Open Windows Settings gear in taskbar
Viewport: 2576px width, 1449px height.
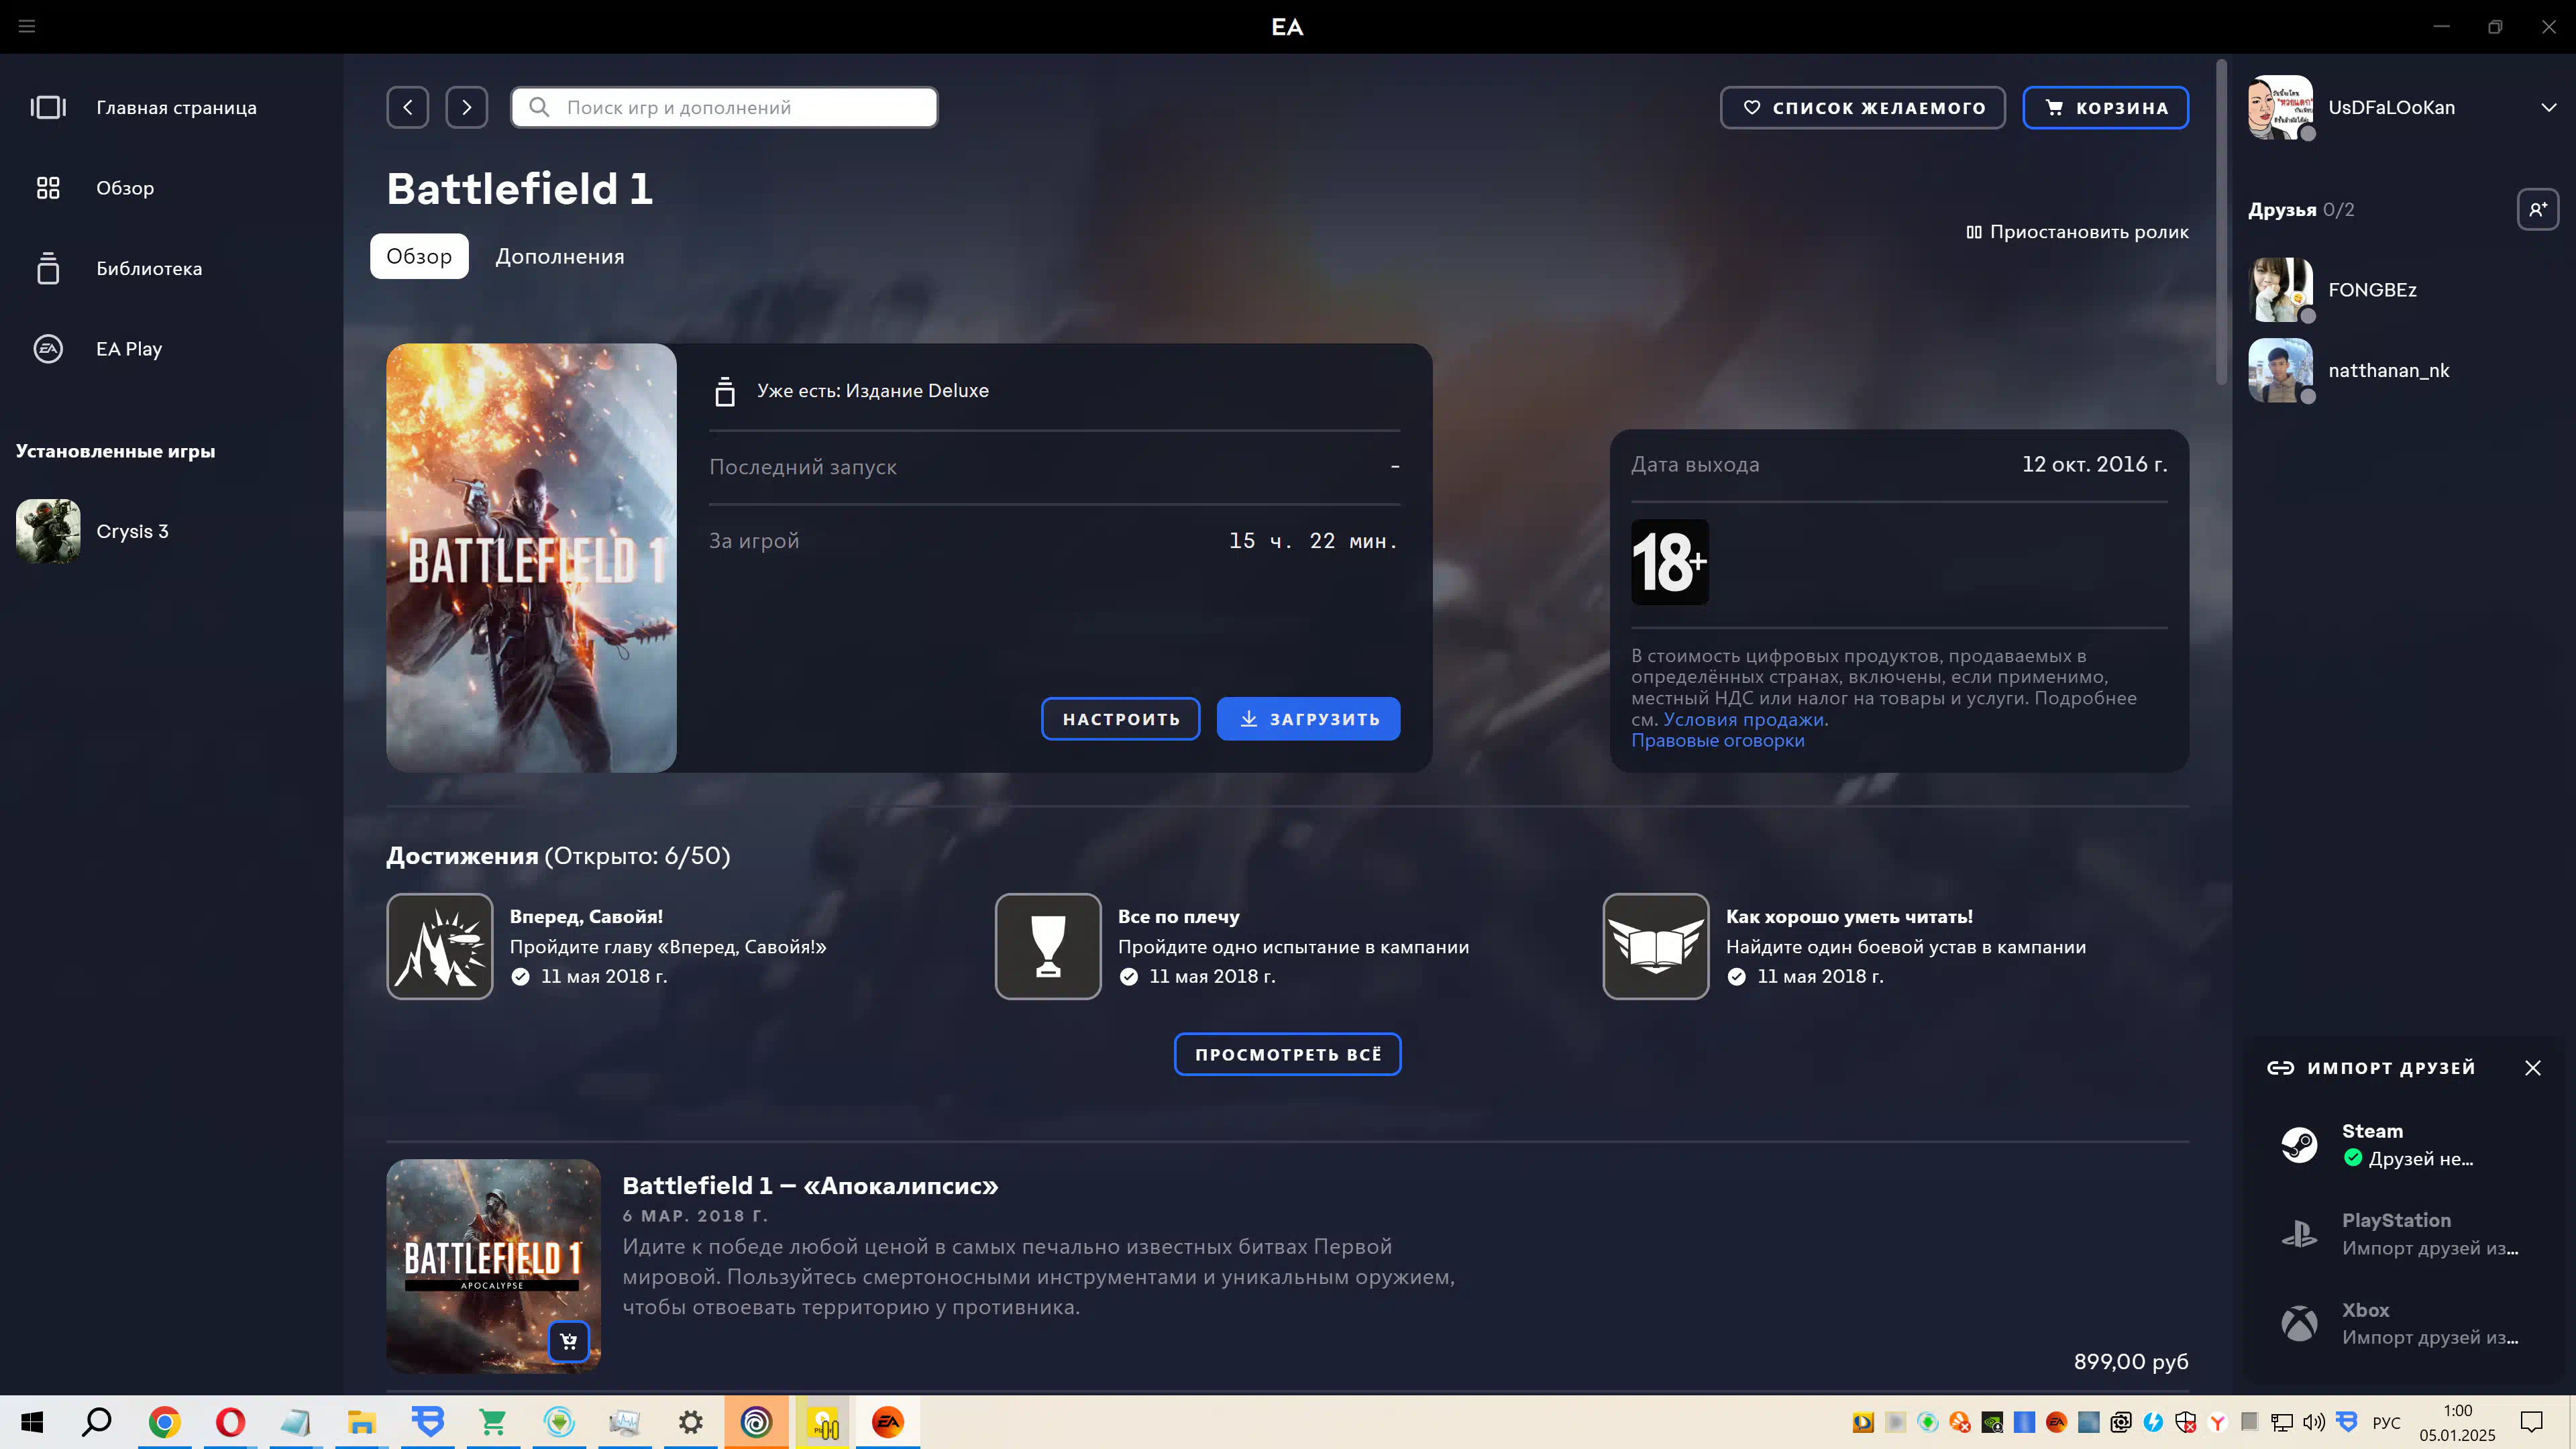tap(690, 1422)
